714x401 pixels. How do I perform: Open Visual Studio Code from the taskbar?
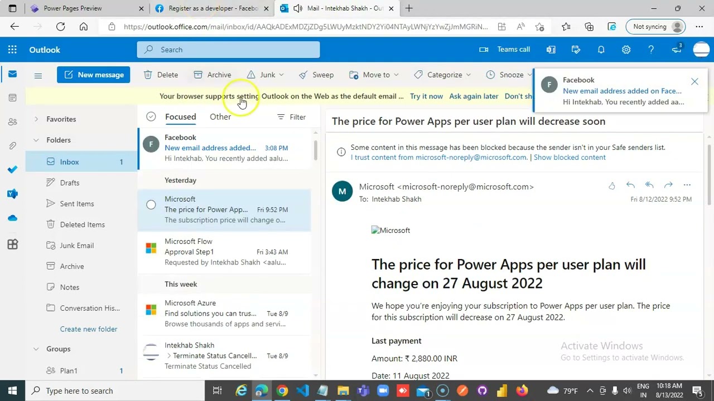coord(302,391)
